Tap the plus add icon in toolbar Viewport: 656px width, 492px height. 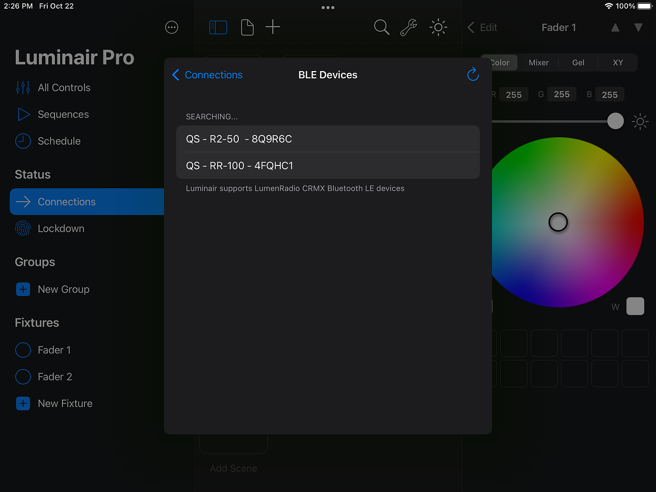(x=273, y=27)
